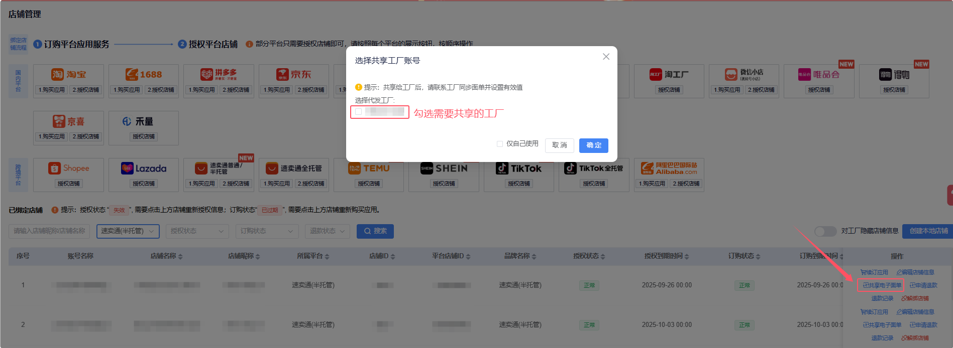This screenshot has height=348, width=953.
Task: Tick the 仅自己使用 checkbox
Action: [x=500, y=144]
